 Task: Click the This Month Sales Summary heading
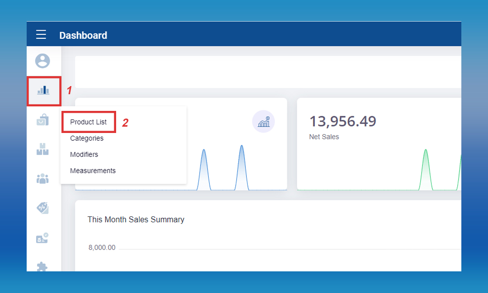136,220
